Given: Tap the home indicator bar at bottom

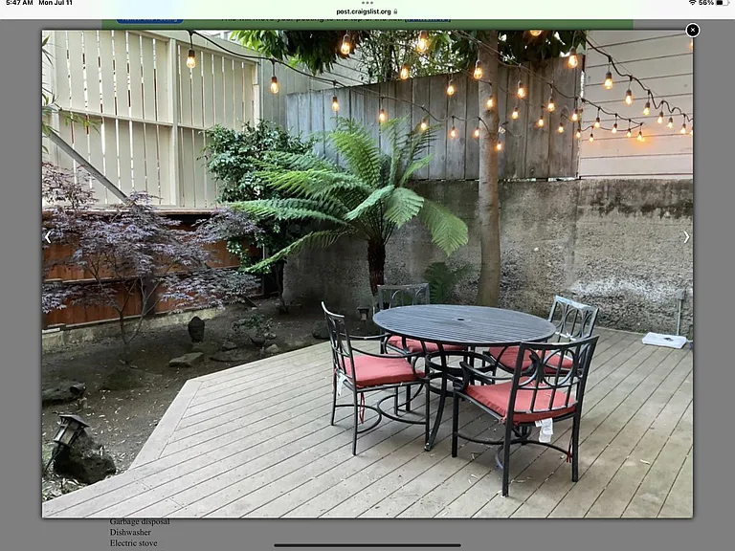Looking at the screenshot, I should pyautogui.click(x=367, y=545).
